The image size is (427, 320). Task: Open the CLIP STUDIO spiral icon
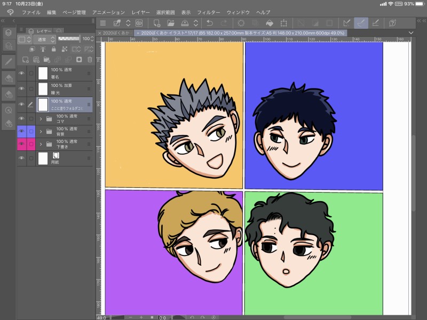[139, 23]
